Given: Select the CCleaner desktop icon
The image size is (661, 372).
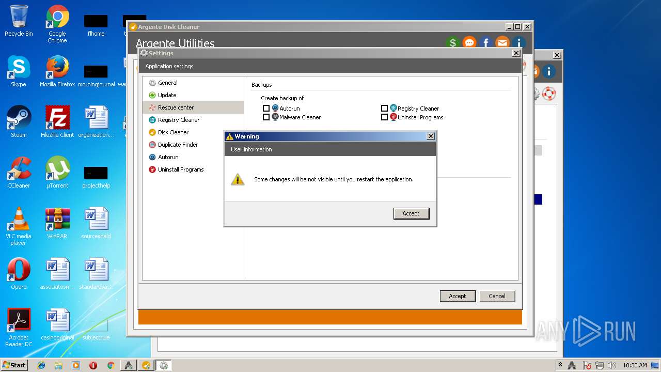Looking at the screenshot, I should [19, 173].
